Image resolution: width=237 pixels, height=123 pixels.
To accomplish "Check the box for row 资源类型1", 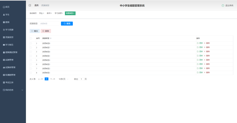I will (x=31, y=73).
